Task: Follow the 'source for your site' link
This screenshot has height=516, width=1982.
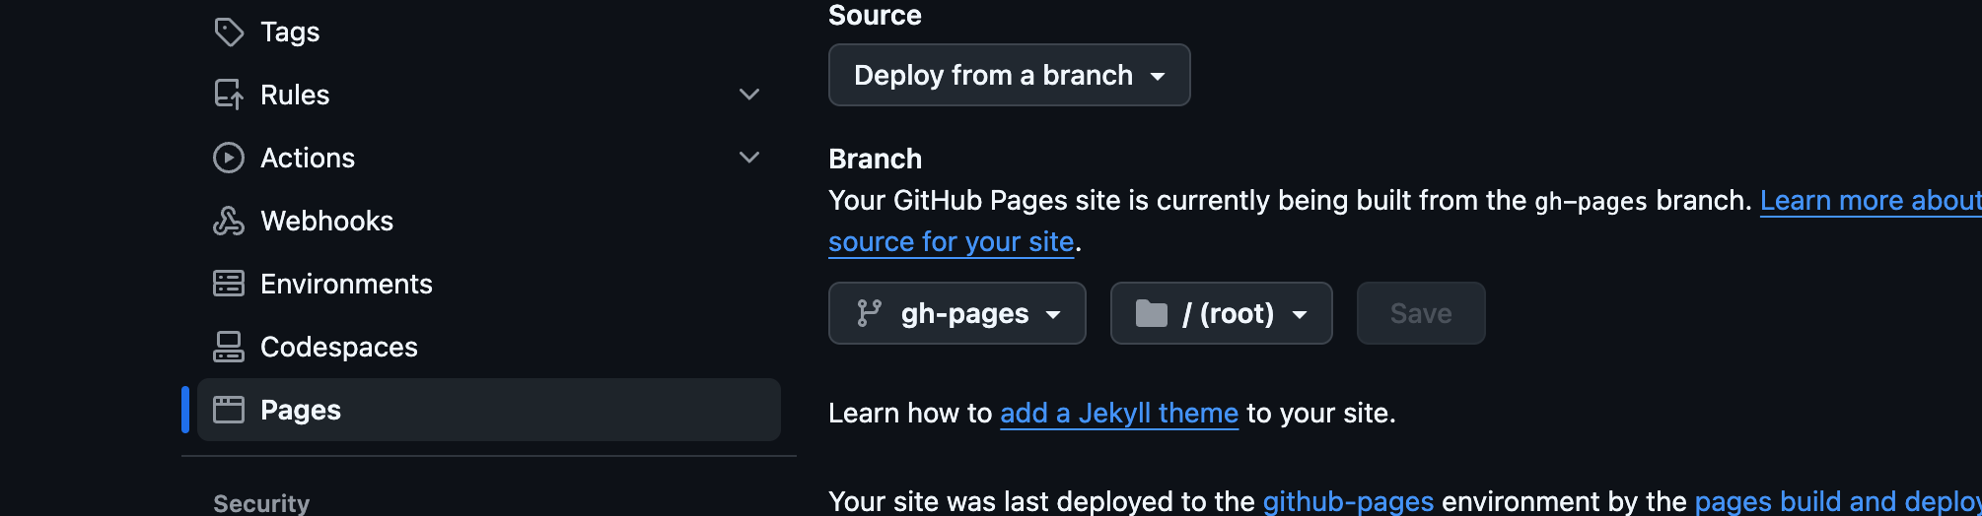Action: 952,241
